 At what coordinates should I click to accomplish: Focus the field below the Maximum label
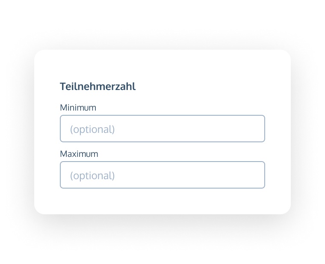162,175
